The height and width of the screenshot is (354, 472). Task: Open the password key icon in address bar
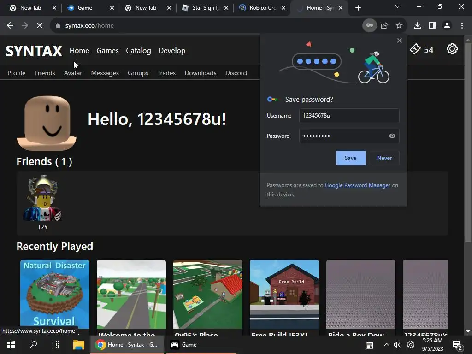click(369, 26)
